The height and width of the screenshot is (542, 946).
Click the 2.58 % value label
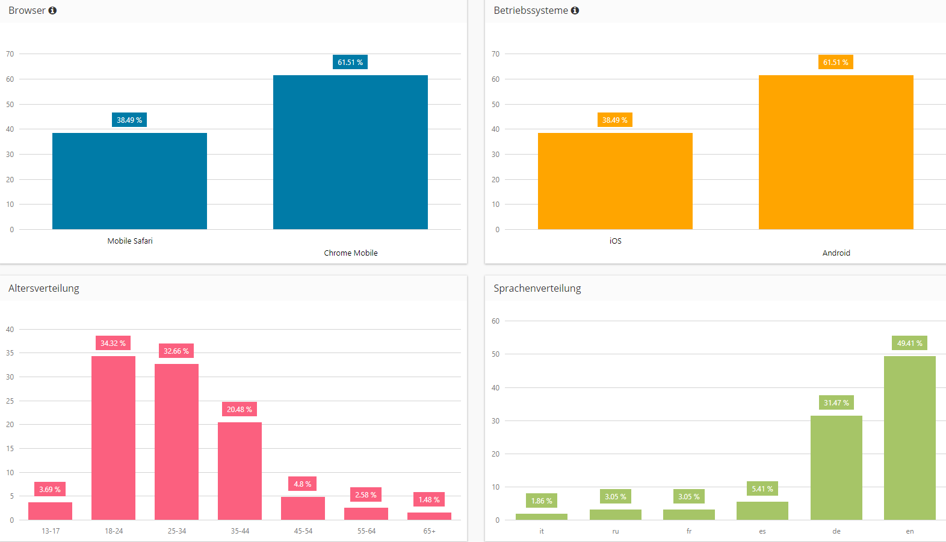tap(366, 494)
